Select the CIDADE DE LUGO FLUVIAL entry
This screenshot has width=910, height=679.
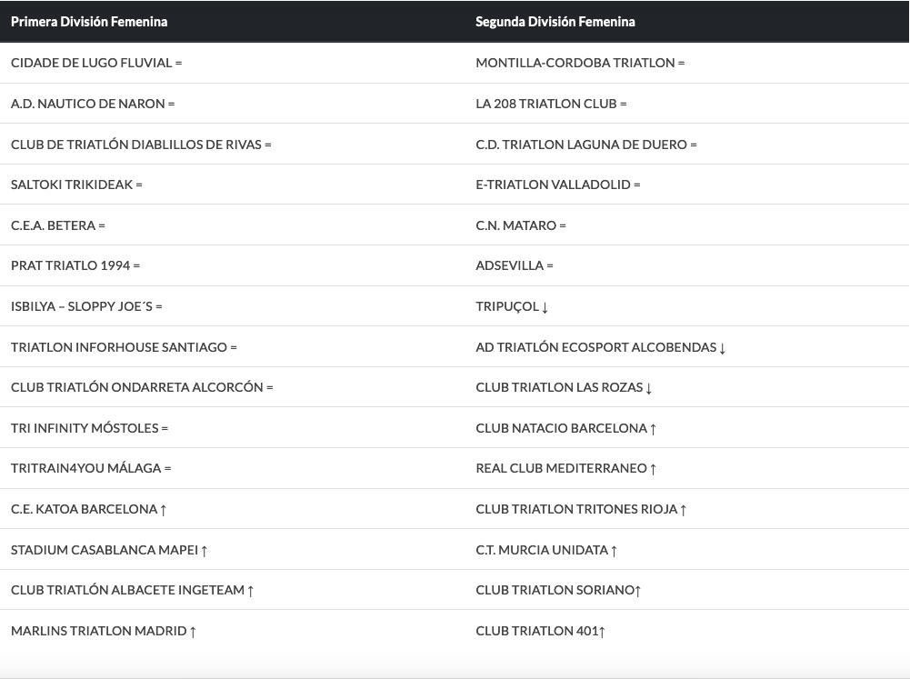pos(91,63)
